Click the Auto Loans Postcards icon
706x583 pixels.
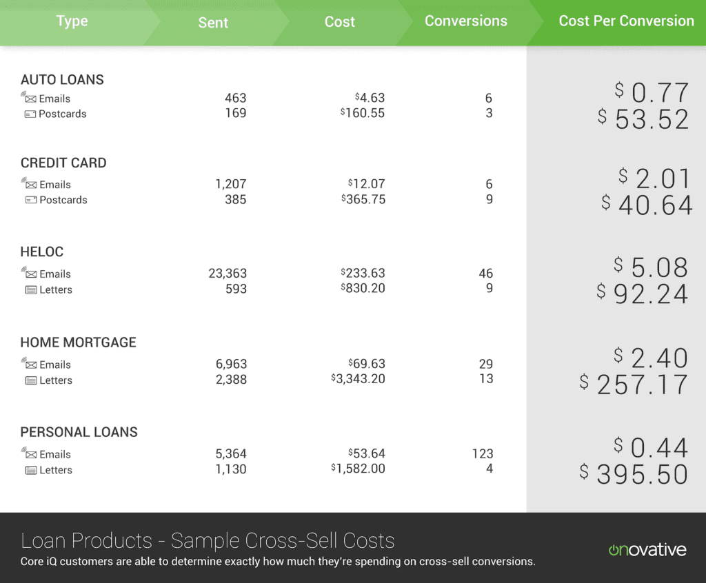pyautogui.click(x=30, y=114)
